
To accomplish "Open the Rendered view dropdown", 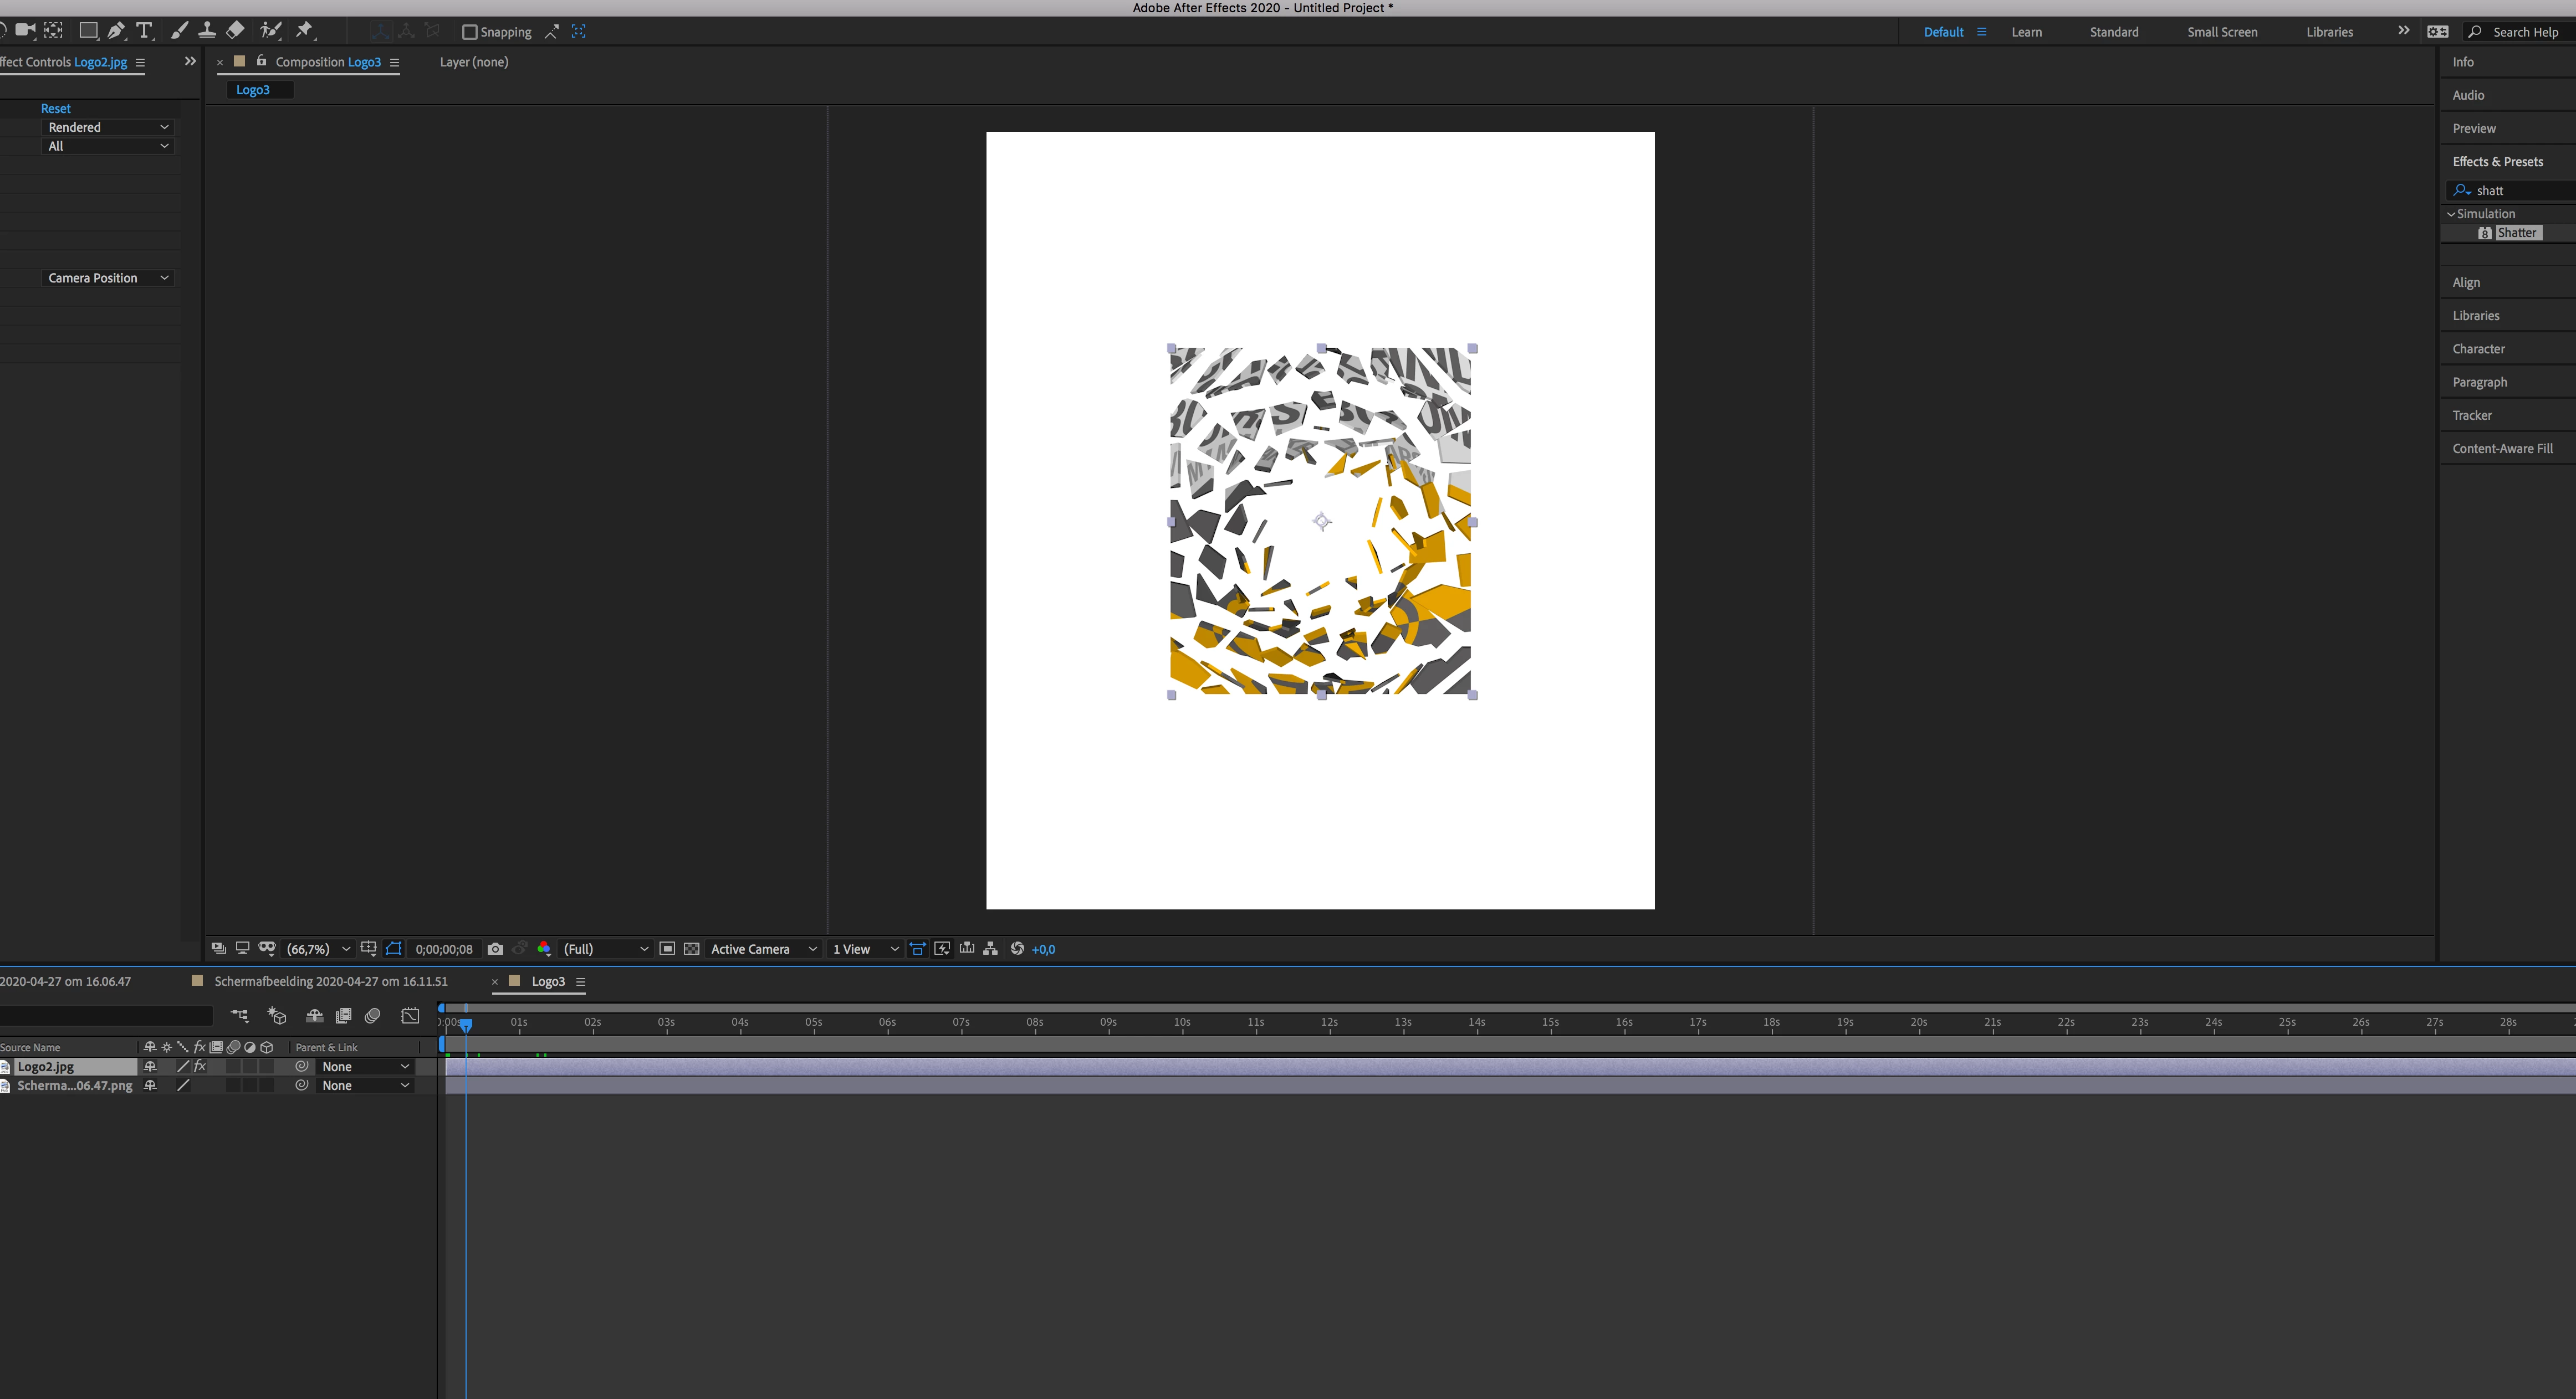I will [108, 127].
